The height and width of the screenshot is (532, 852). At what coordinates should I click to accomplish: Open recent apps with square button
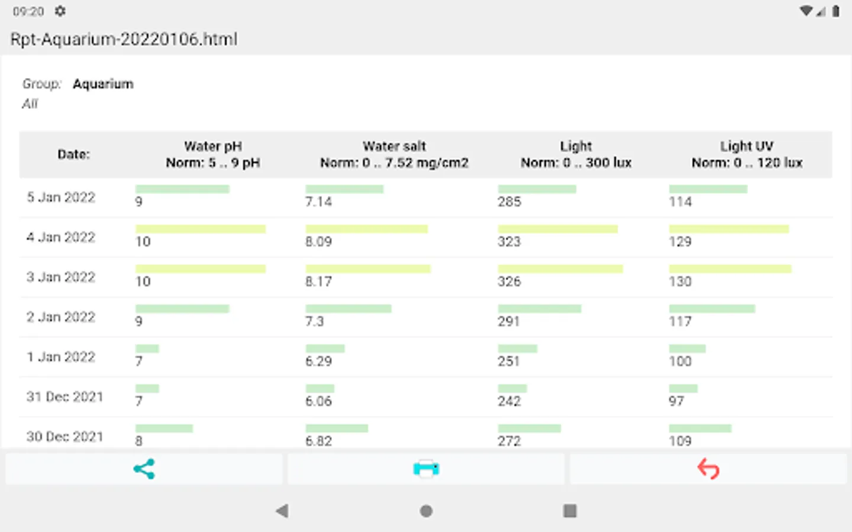[570, 511]
